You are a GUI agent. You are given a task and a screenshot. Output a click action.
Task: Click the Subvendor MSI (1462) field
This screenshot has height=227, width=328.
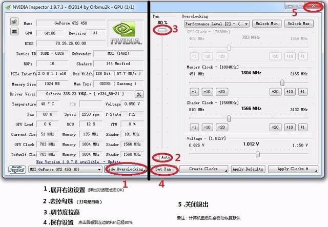(118, 54)
